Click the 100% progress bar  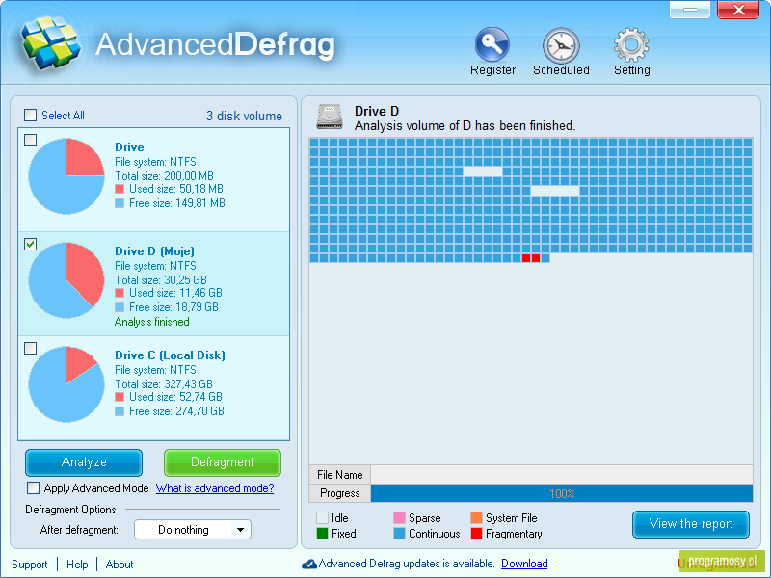click(562, 493)
